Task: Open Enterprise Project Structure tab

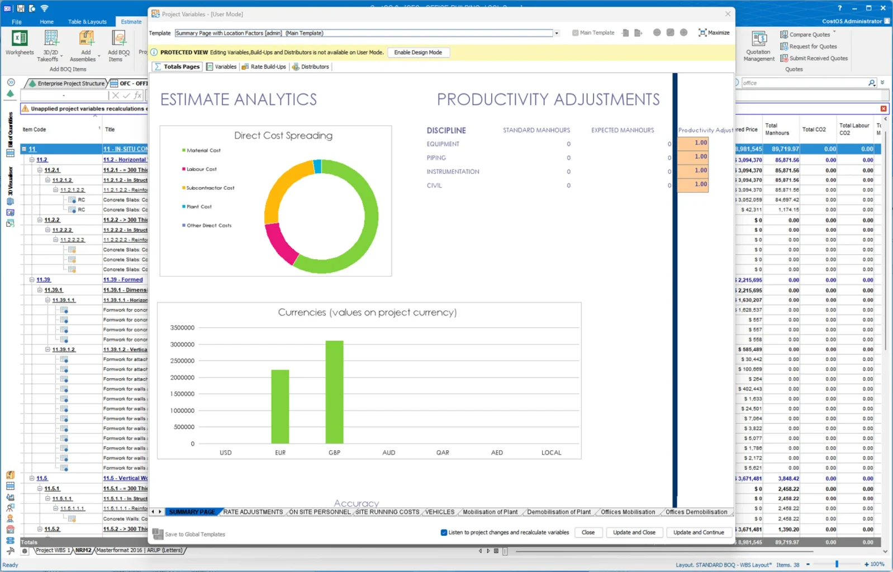Action: coord(67,83)
